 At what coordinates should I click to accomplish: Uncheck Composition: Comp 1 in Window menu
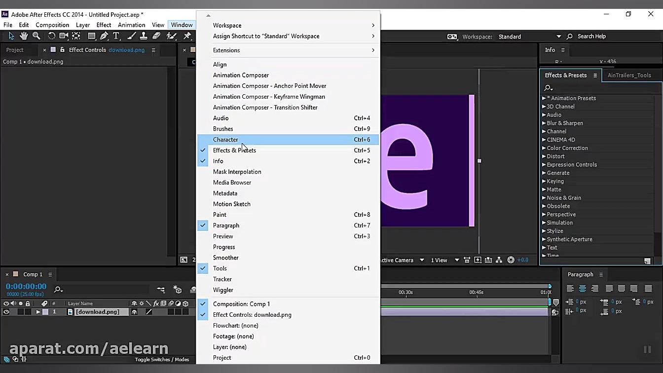288,304
